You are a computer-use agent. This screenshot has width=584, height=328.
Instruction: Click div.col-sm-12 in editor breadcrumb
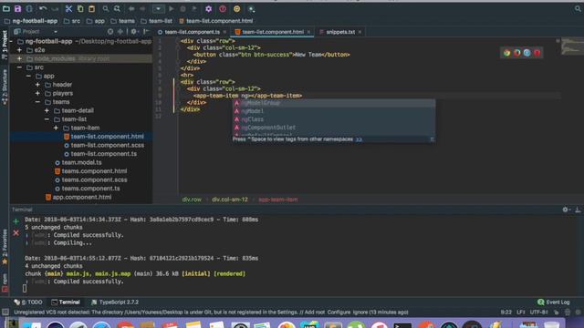(x=229, y=200)
